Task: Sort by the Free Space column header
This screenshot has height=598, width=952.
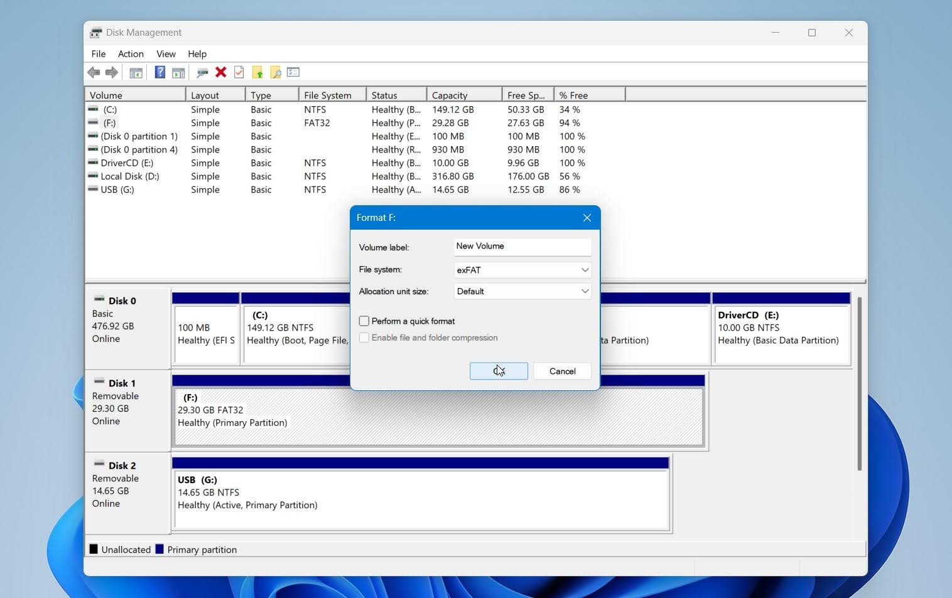Action: pyautogui.click(x=528, y=95)
